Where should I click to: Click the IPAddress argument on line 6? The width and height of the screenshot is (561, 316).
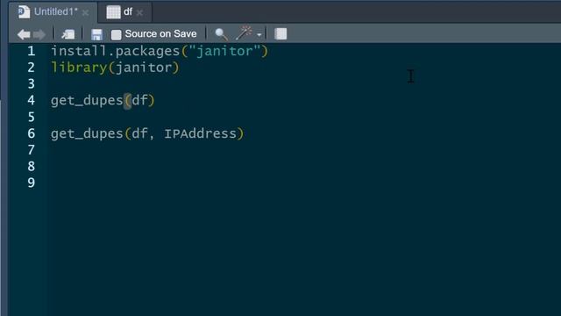(x=201, y=133)
